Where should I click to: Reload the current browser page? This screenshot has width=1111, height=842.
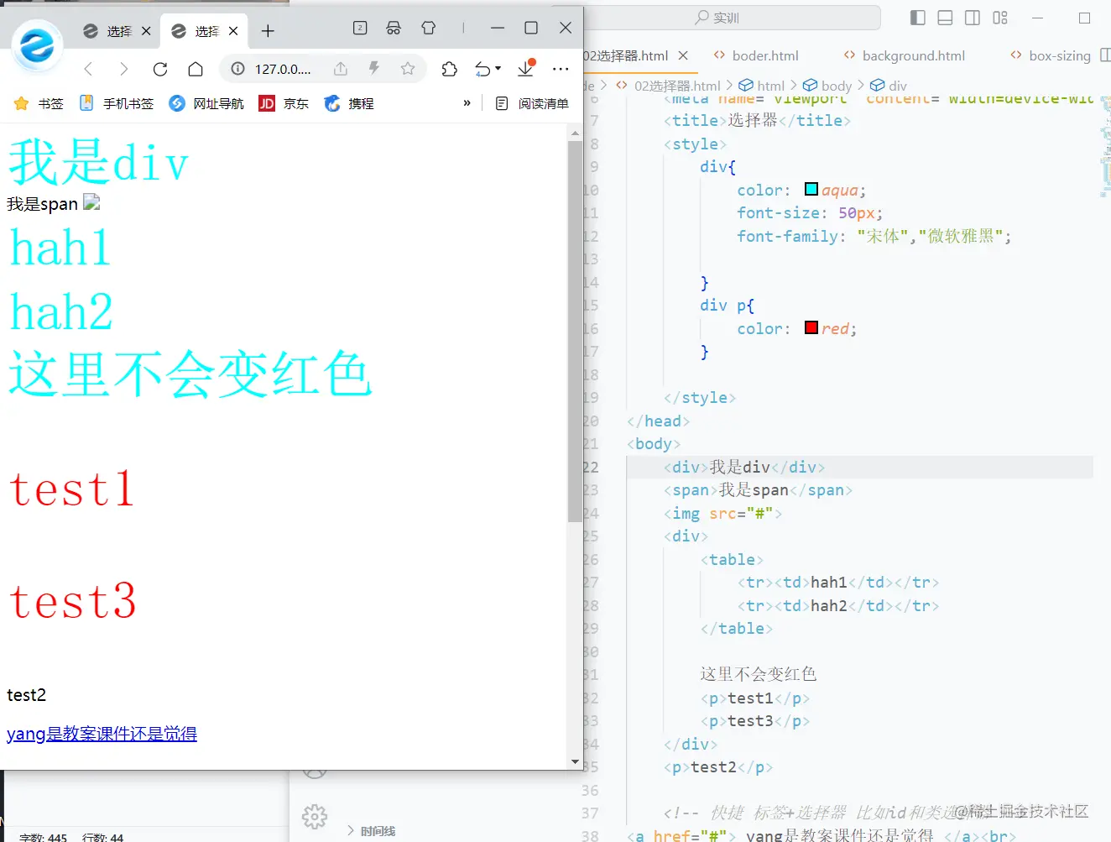pyautogui.click(x=160, y=69)
